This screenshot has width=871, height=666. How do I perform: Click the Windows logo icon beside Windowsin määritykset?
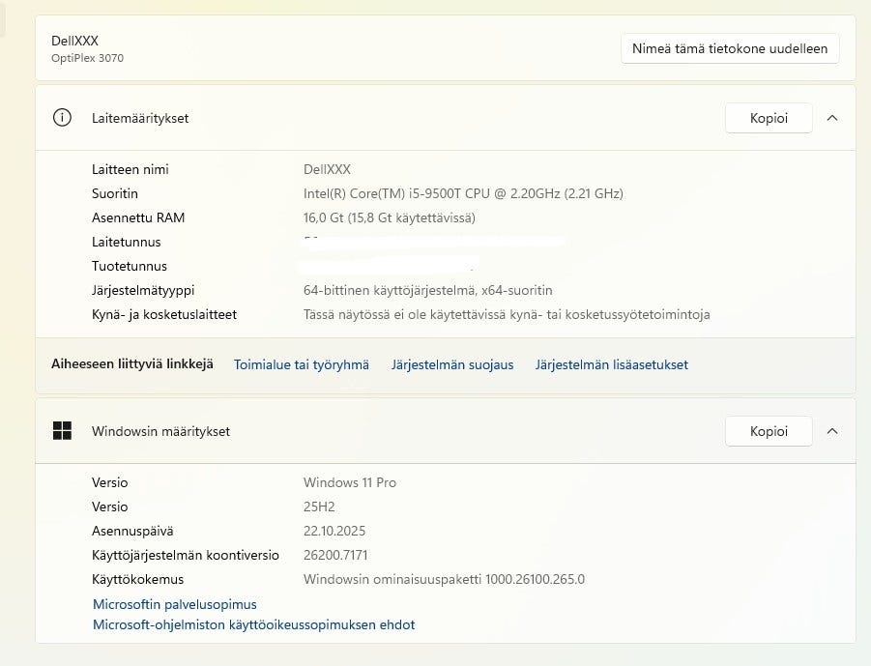pos(62,431)
